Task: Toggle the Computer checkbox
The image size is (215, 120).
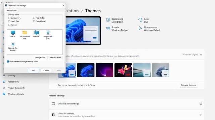Action: point(9,18)
